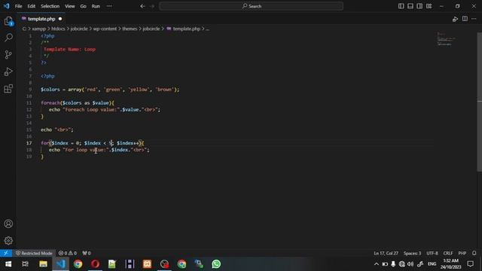Viewport: 482px width, 271px height.
Task: Expand the hidden menus ellipsis in menu bar
Action: pyautogui.click(x=109, y=6)
